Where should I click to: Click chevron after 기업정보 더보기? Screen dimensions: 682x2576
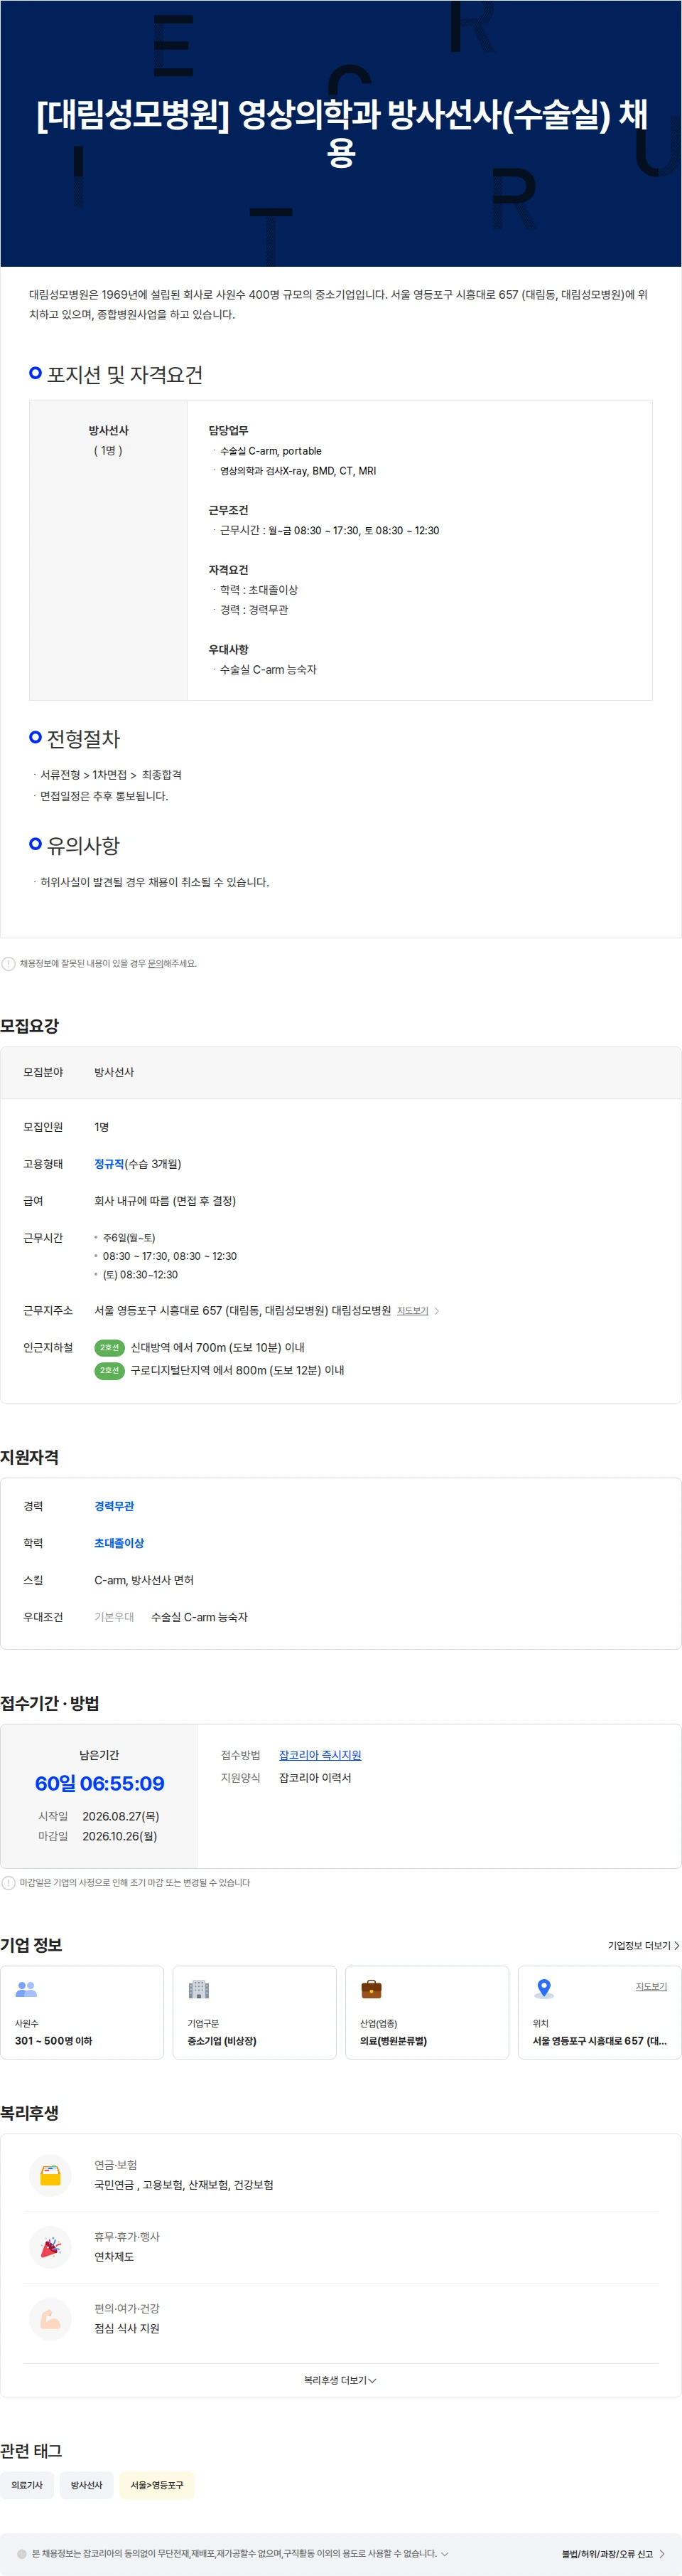click(x=677, y=1945)
